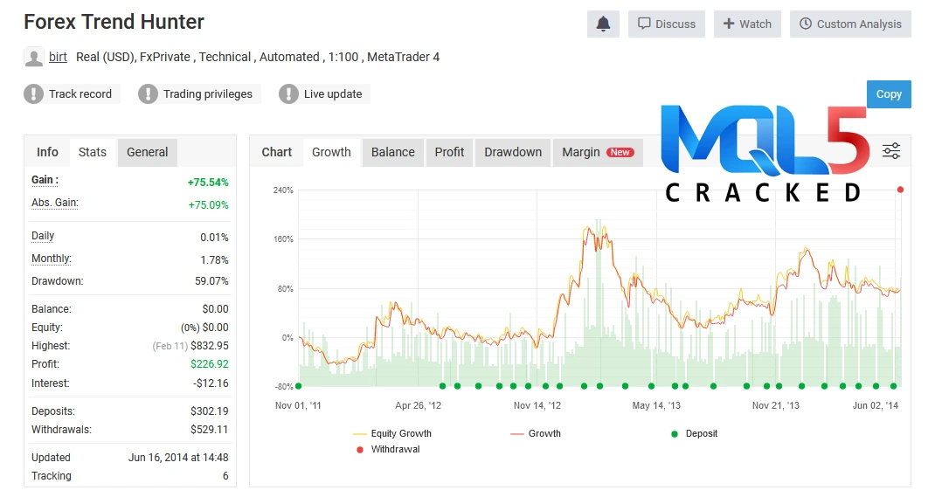The image size is (935, 504).
Task: Switch to the General tab
Action: pyautogui.click(x=148, y=152)
